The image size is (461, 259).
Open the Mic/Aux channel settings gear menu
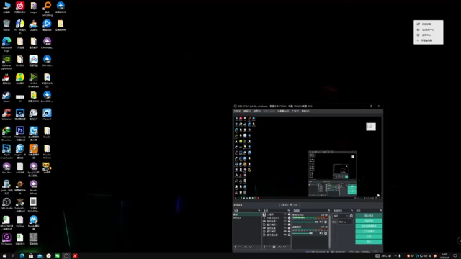326,222
